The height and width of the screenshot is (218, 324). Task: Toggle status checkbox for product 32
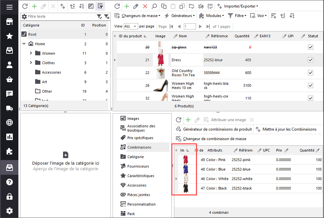tap(310, 98)
